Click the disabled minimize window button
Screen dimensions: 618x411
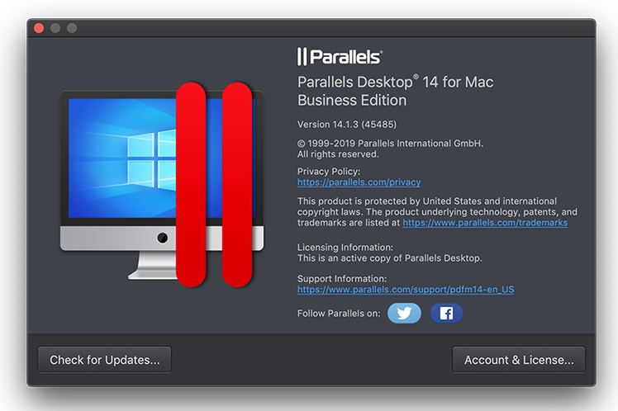pos(55,28)
